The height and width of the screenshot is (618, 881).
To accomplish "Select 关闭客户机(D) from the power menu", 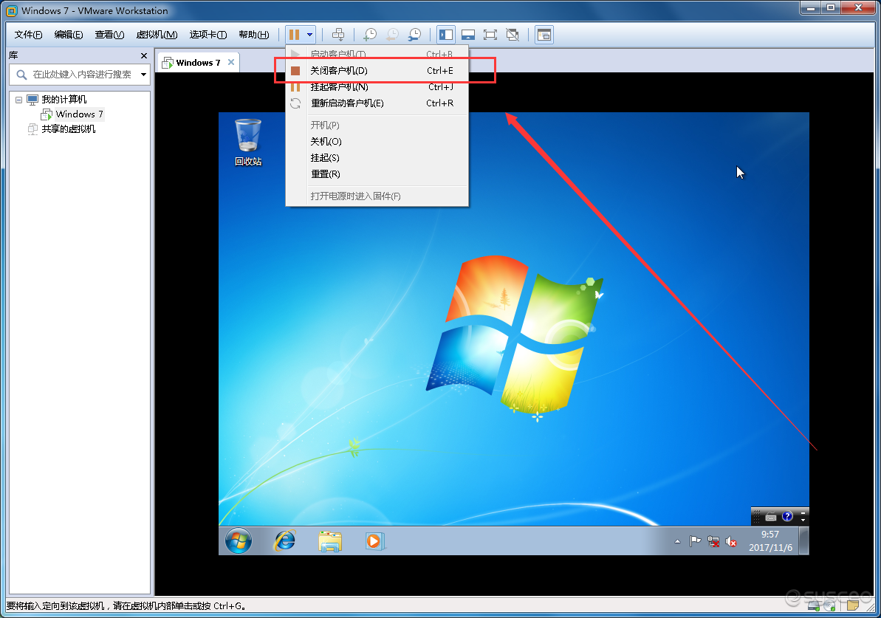I will (377, 71).
